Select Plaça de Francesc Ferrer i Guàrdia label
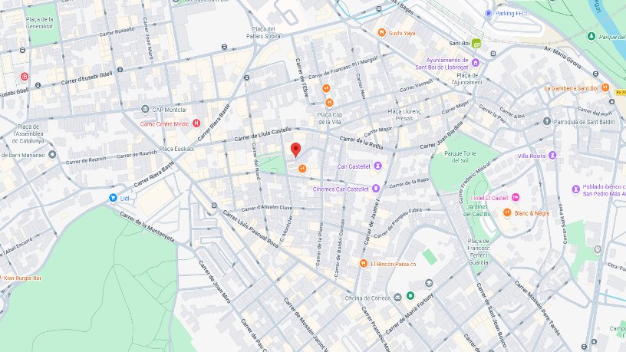This screenshot has width=626, height=352. 478,252
